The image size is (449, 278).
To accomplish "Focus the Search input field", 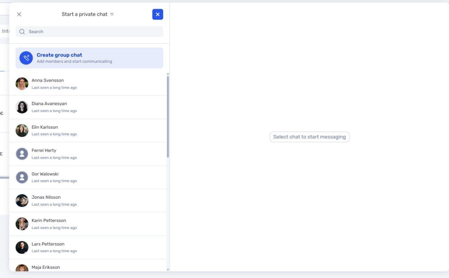I will coord(89,32).
